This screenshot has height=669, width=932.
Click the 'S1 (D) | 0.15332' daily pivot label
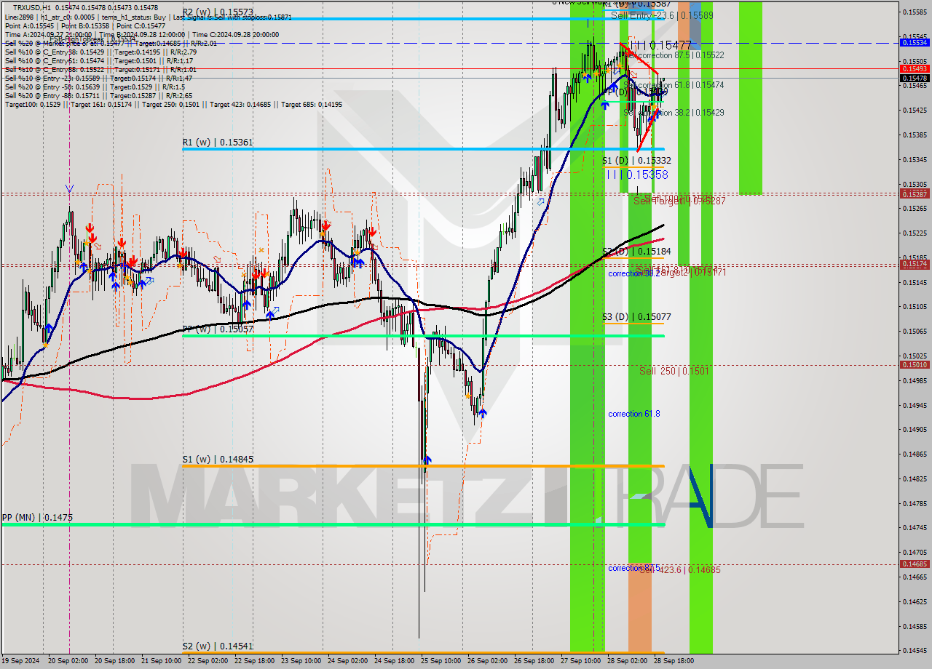point(636,160)
